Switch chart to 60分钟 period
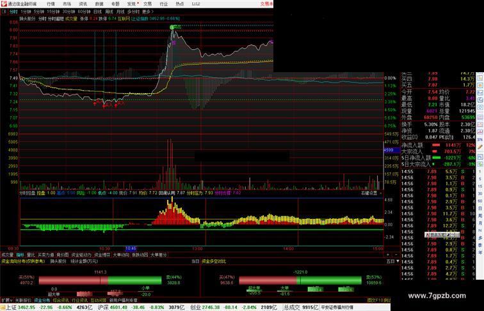Screen dimensions: 484x311 pyautogui.click(x=84, y=11)
